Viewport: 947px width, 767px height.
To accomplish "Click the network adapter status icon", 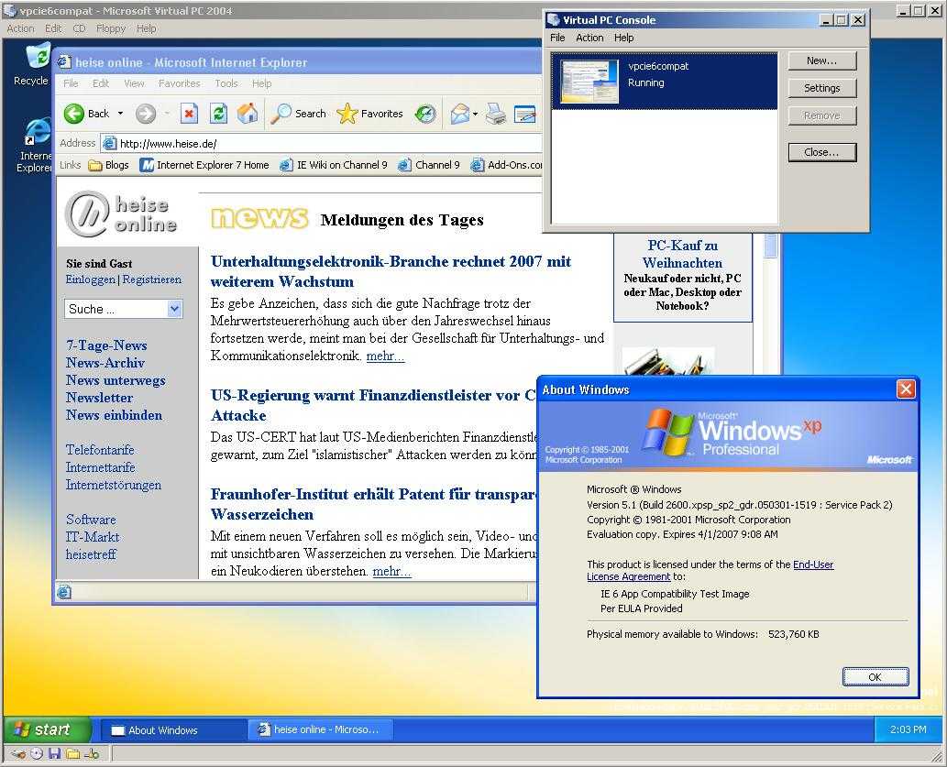I will tap(92, 753).
